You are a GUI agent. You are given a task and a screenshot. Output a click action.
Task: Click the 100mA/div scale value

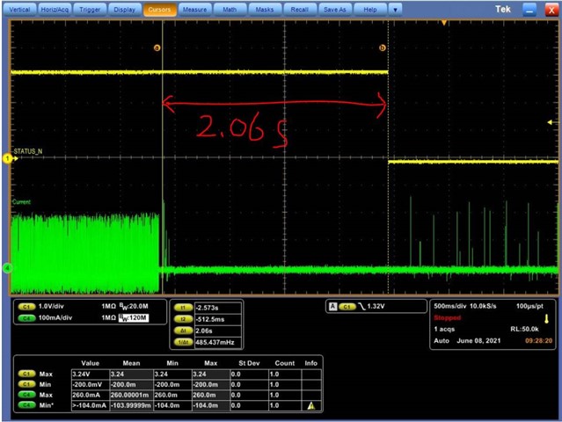coord(55,318)
